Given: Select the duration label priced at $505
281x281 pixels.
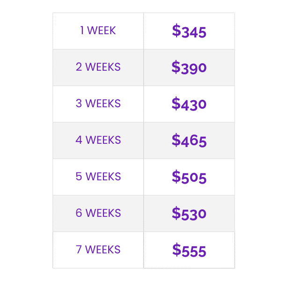Looking at the screenshot, I should tap(98, 177).
